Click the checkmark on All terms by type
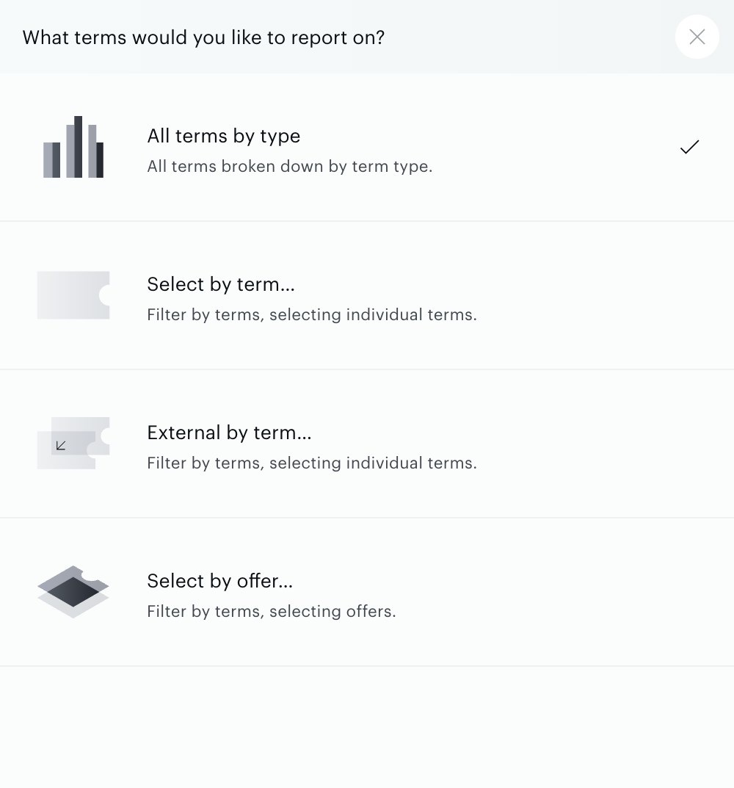This screenshot has height=788, width=734. (689, 147)
